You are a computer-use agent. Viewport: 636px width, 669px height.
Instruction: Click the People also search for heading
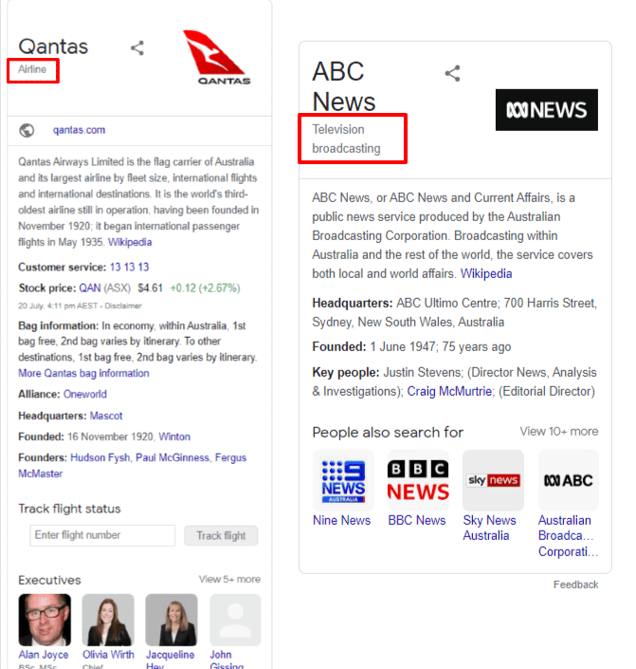point(388,432)
